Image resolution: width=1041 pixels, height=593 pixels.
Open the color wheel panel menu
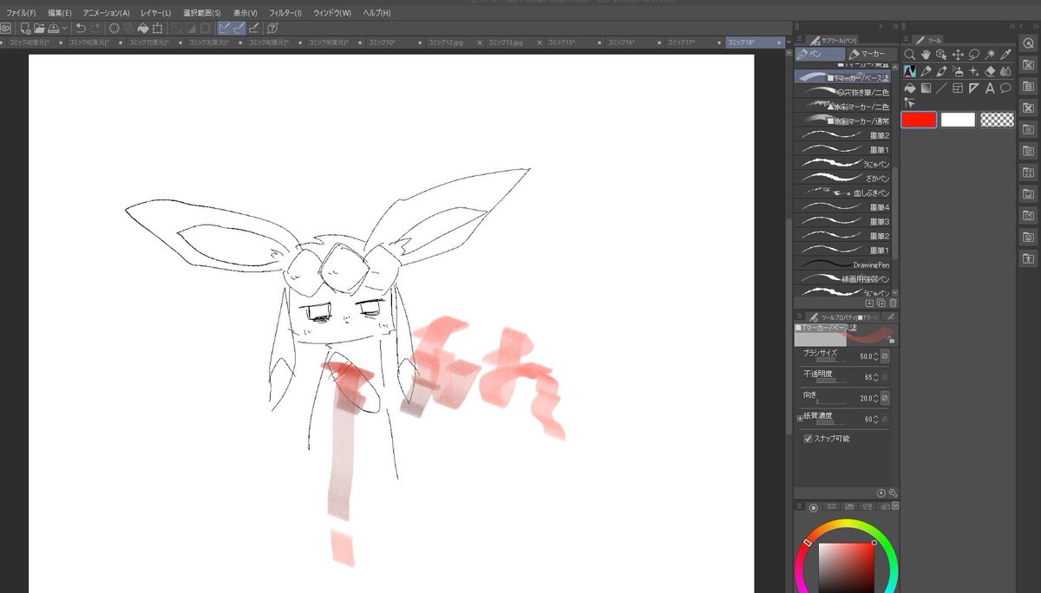click(799, 506)
